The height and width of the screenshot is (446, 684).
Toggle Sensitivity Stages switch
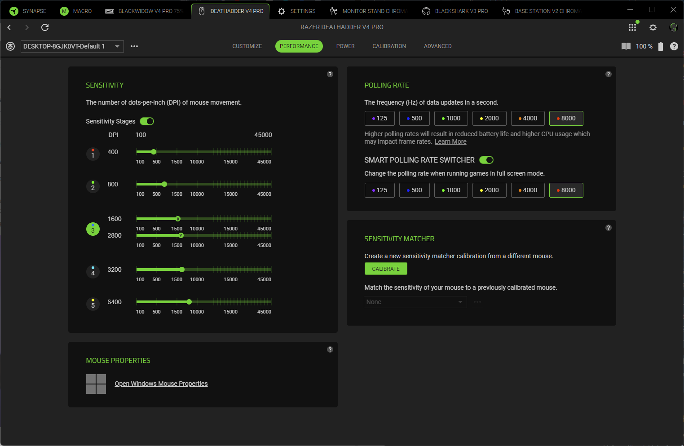click(147, 121)
